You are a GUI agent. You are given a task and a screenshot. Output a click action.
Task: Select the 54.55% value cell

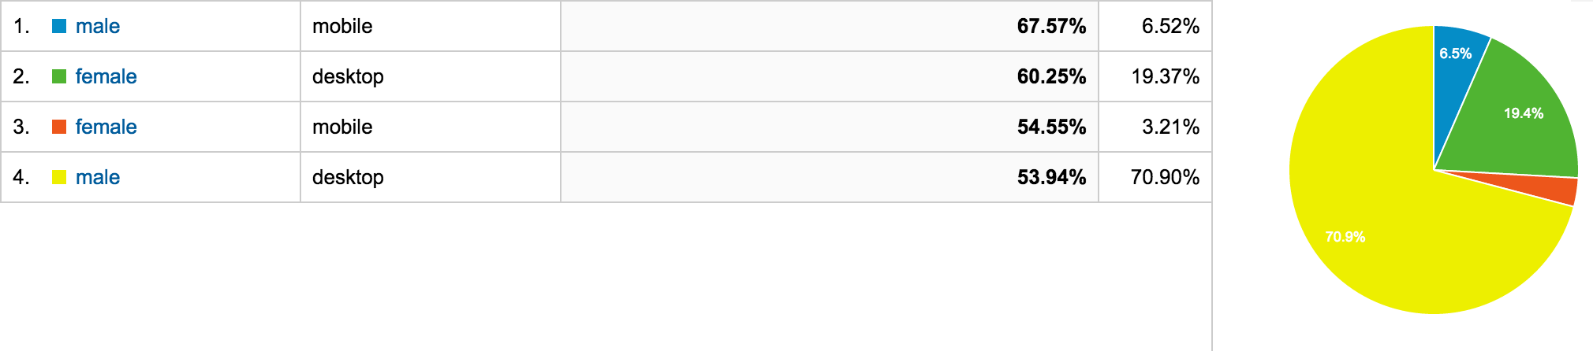pos(830,127)
